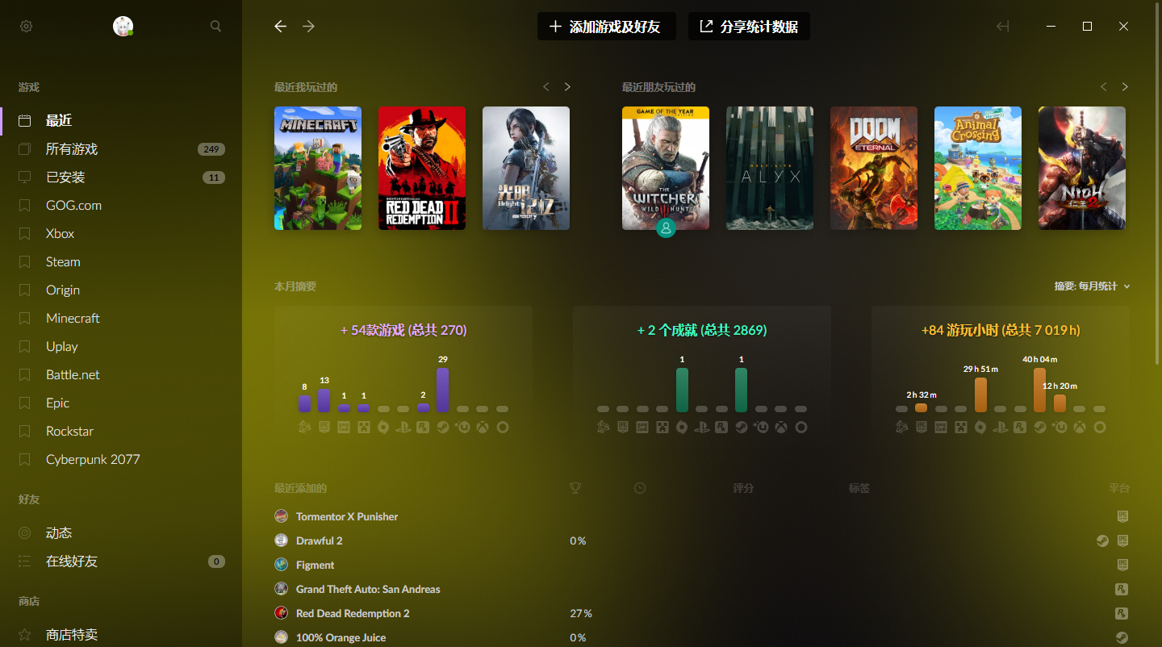Click the activity icon beside 动态
This screenshot has height=647, width=1162.
pyautogui.click(x=25, y=533)
